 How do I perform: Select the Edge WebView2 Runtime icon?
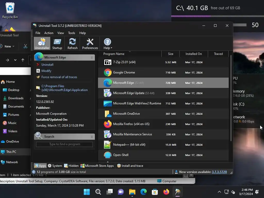(x=108, y=103)
